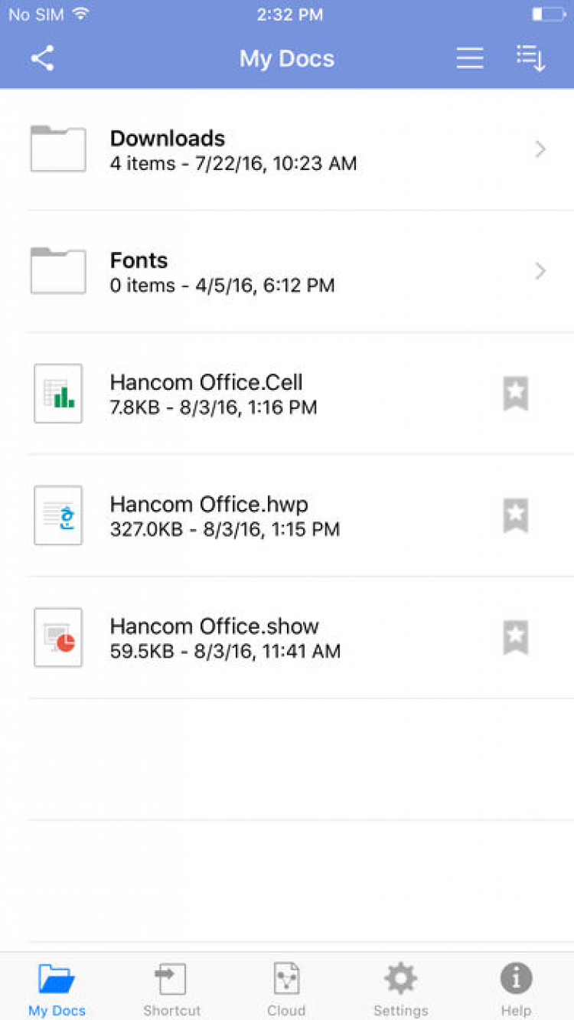
Task: Click the sort order icon
Action: (530, 58)
